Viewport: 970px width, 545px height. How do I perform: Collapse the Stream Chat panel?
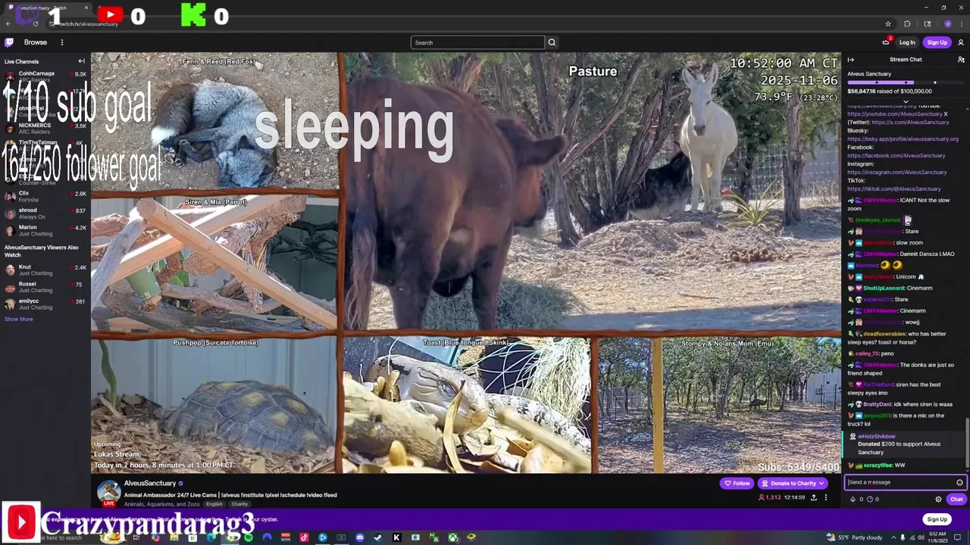850,60
